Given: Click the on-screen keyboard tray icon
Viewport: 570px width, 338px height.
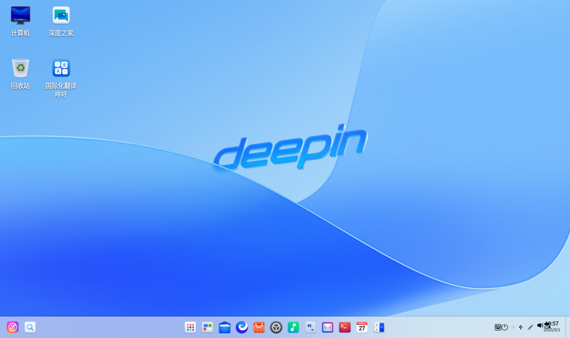Looking at the screenshot, I should 498,327.
